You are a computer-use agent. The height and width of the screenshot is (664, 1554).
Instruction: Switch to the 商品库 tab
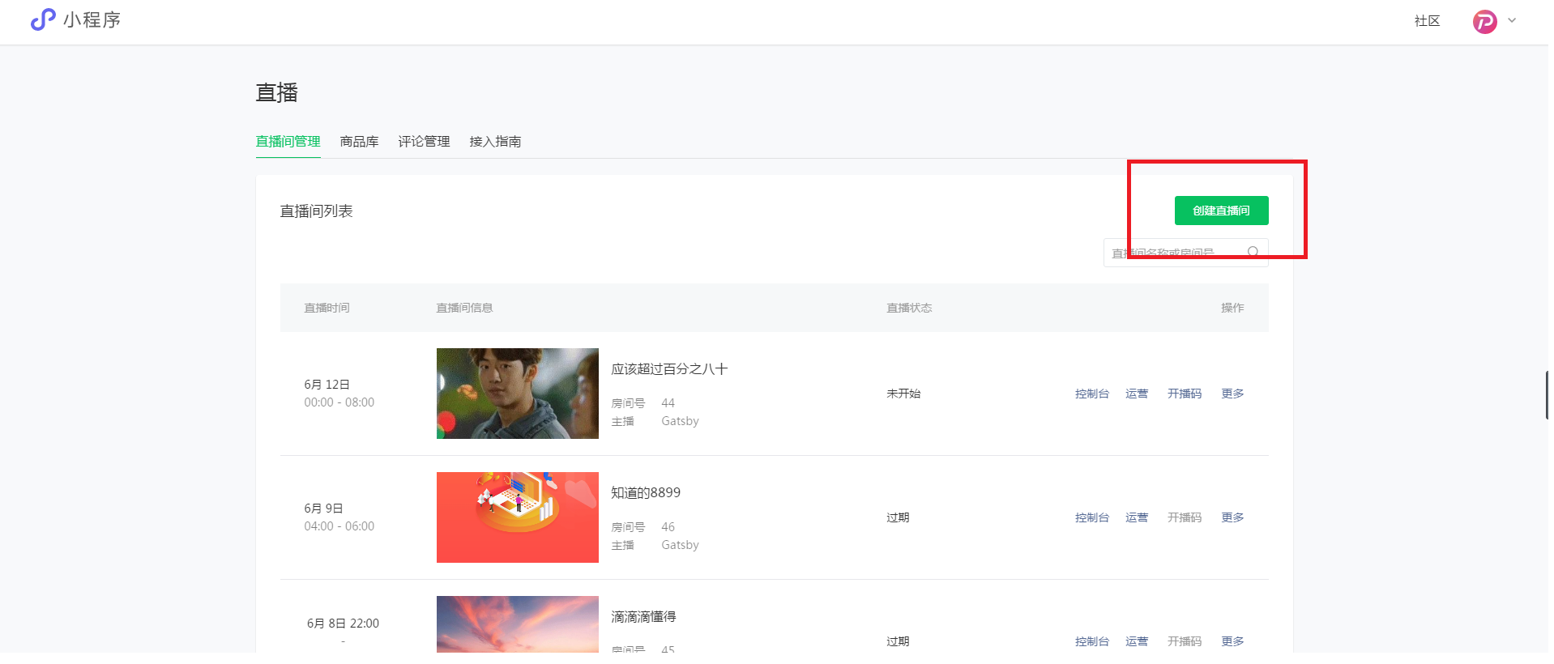coord(359,142)
